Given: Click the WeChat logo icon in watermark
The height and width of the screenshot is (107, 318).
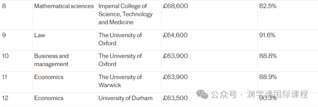Looking at the screenshot, I should coord(202,94).
